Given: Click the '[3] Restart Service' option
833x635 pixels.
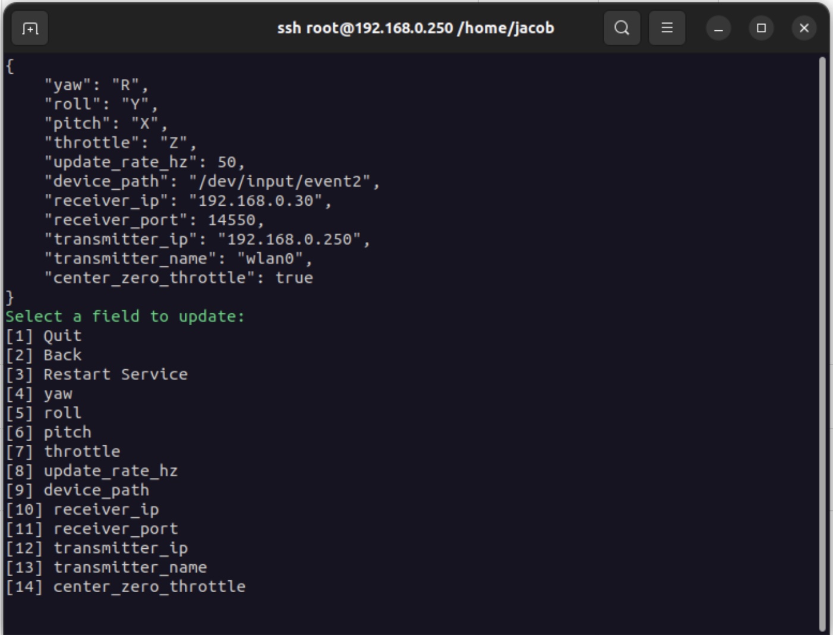Looking at the screenshot, I should point(97,375).
